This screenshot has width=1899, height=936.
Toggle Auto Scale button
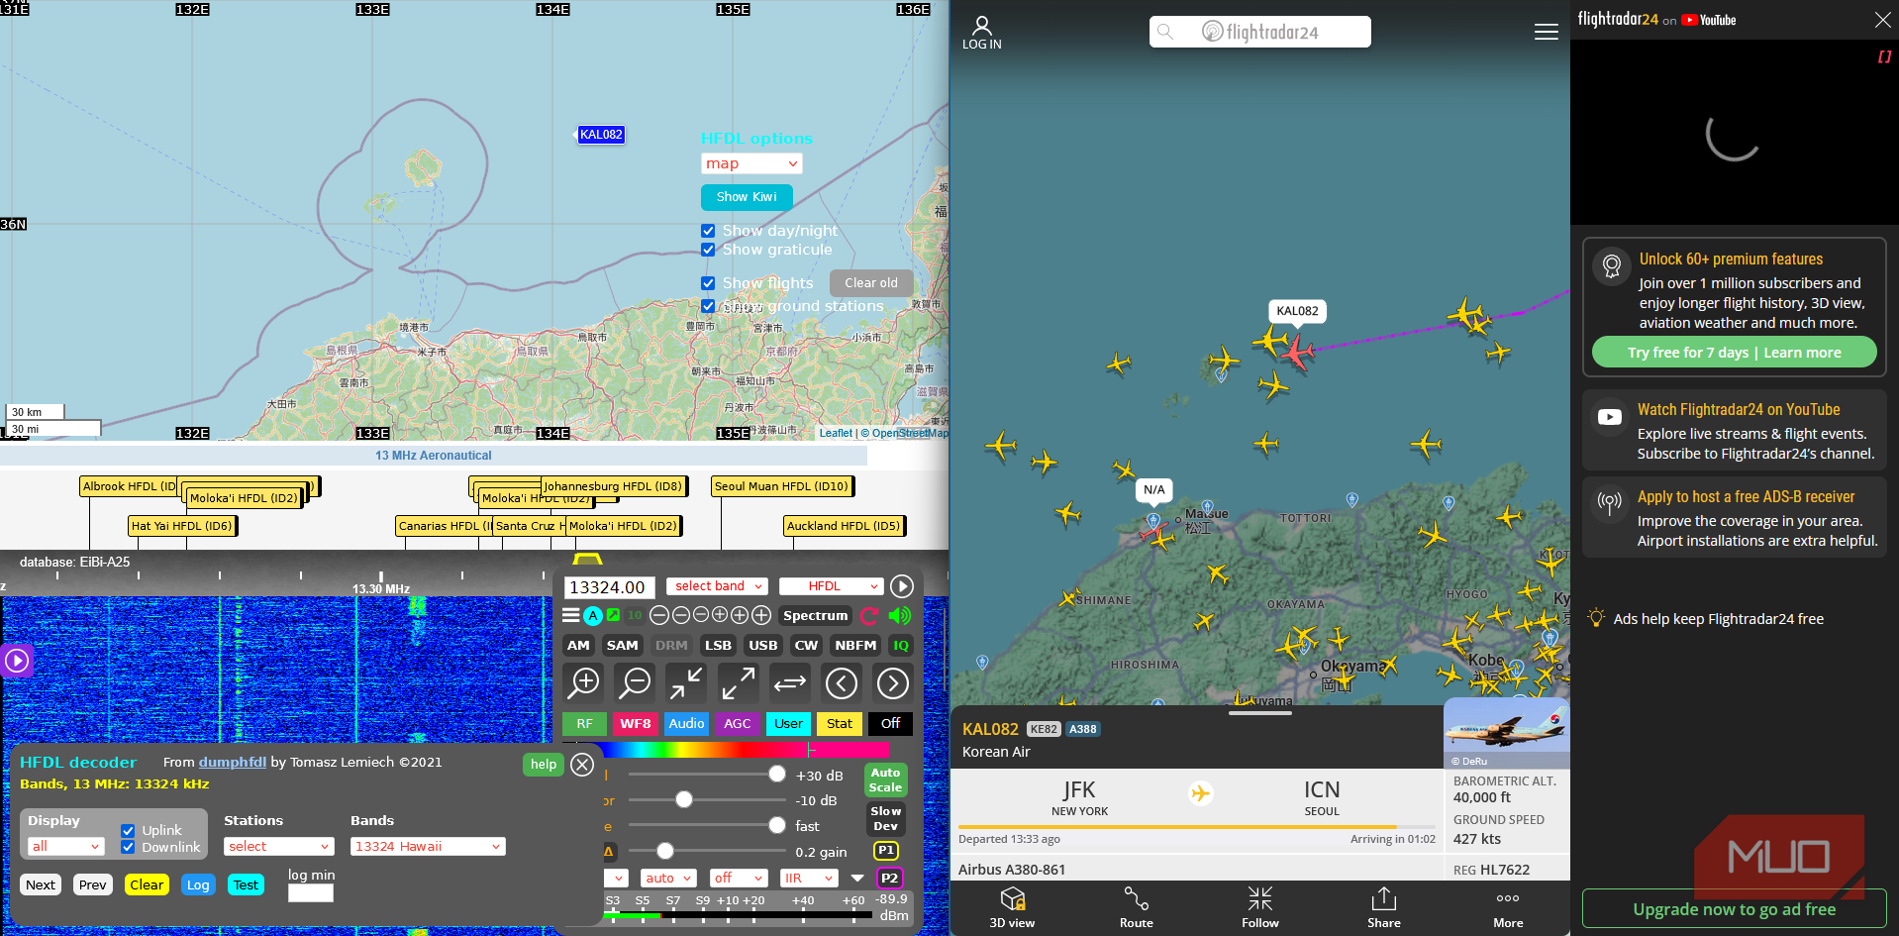coord(885,780)
